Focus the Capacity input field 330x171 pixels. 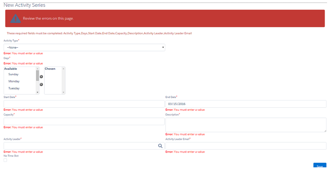pos(84,121)
